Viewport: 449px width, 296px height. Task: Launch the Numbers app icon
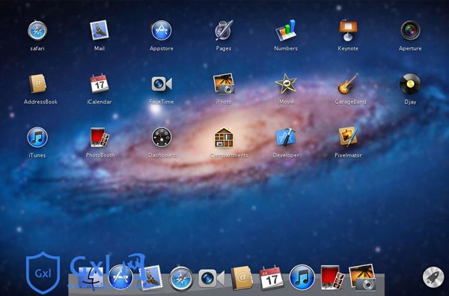(286, 30)
